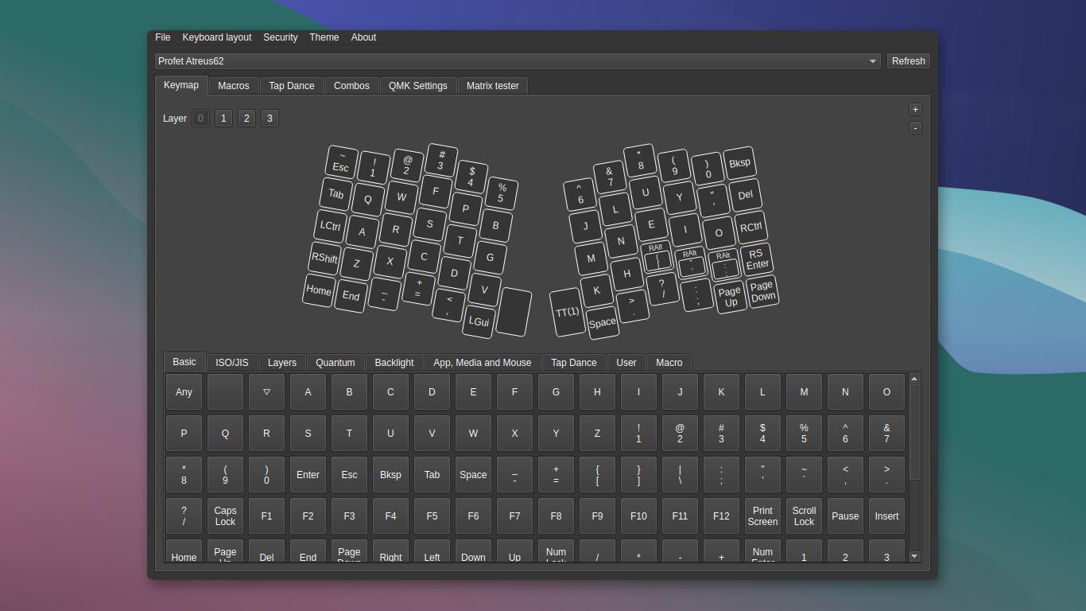
Task: Select the RS Enter key on the keymap
Action: 756,259
